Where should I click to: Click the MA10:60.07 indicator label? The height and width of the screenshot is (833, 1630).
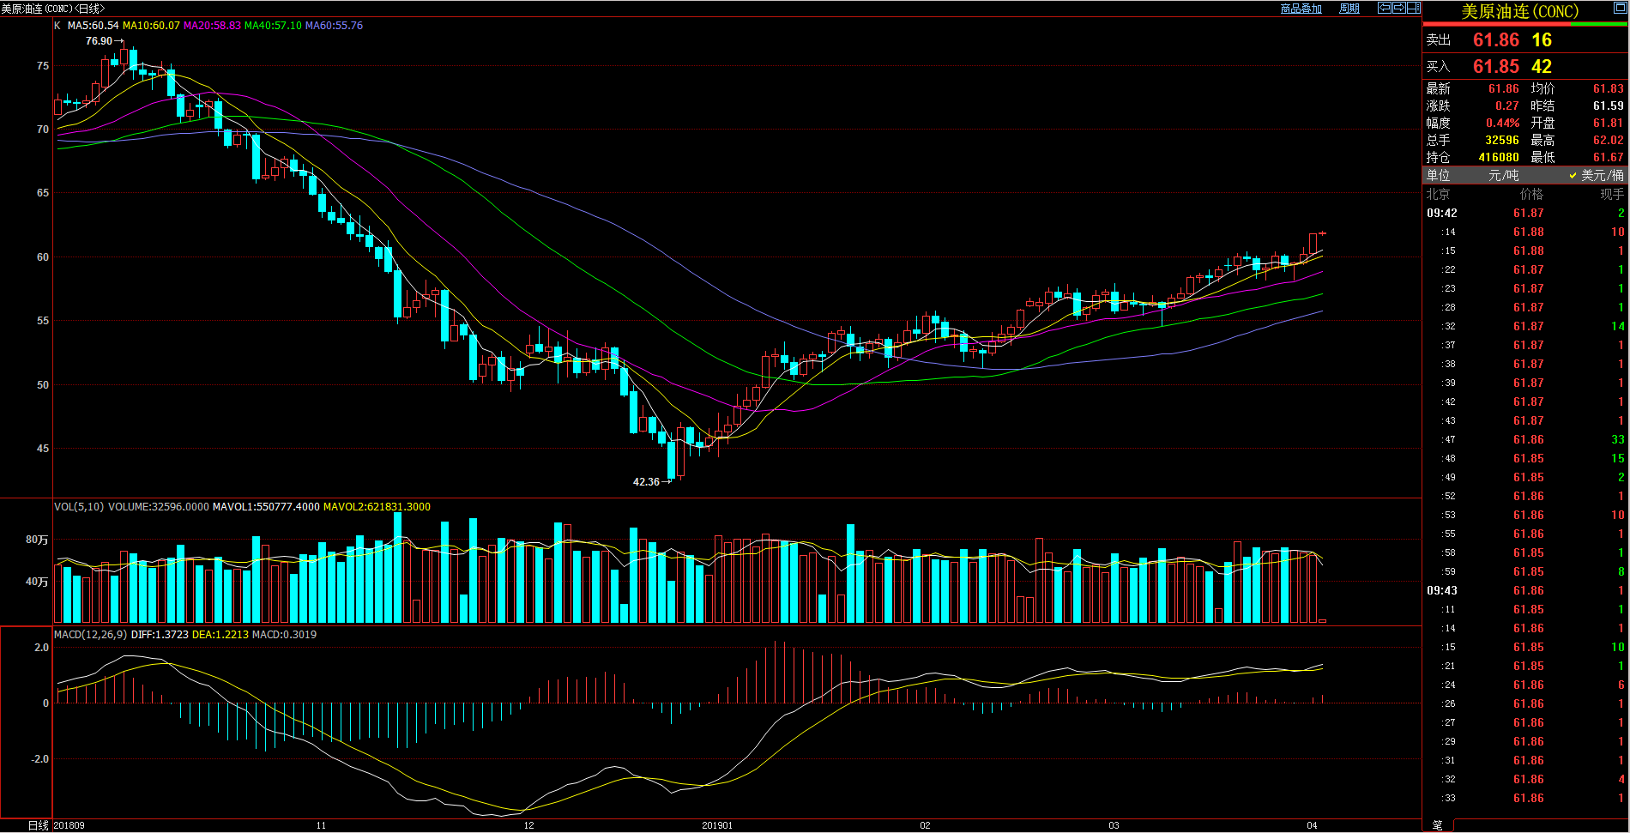click(151, 26)
